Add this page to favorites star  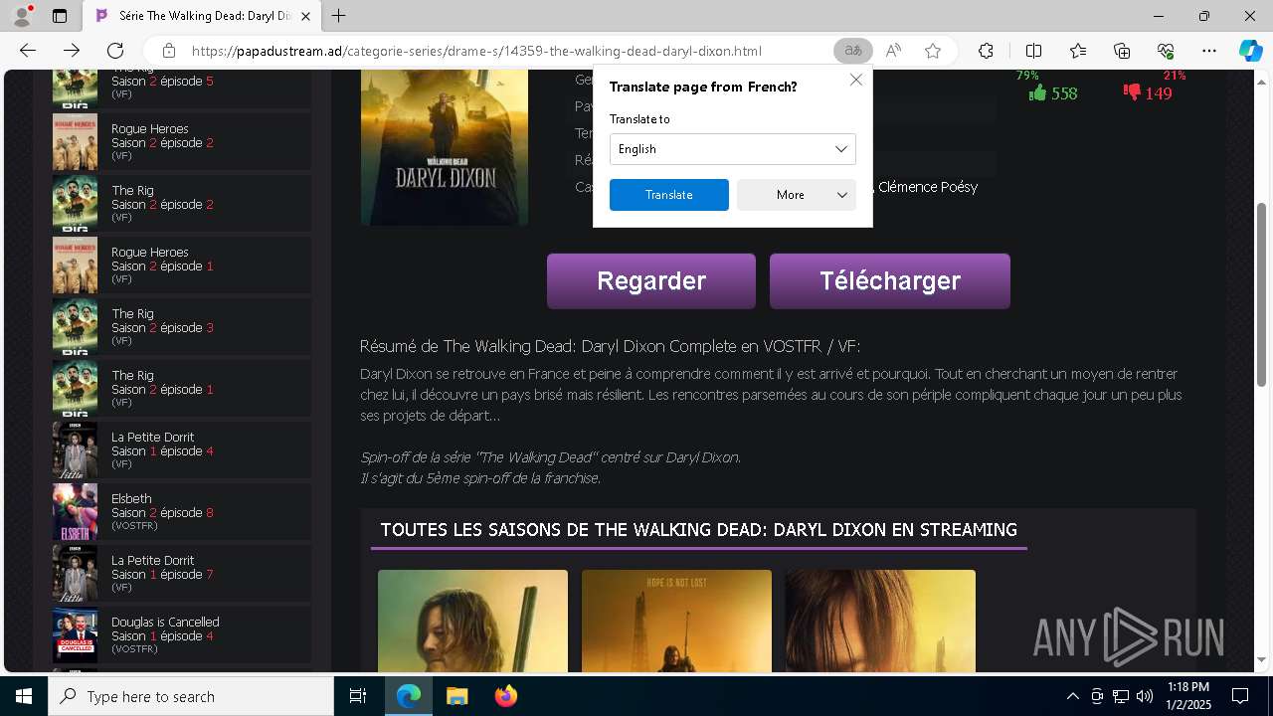pos(933,51)
